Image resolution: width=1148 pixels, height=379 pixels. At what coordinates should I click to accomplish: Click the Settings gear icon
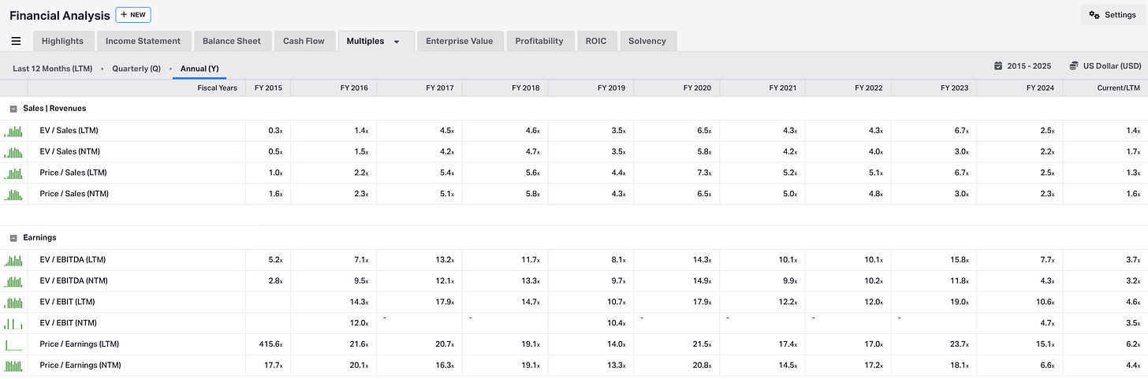[1094, 15]
